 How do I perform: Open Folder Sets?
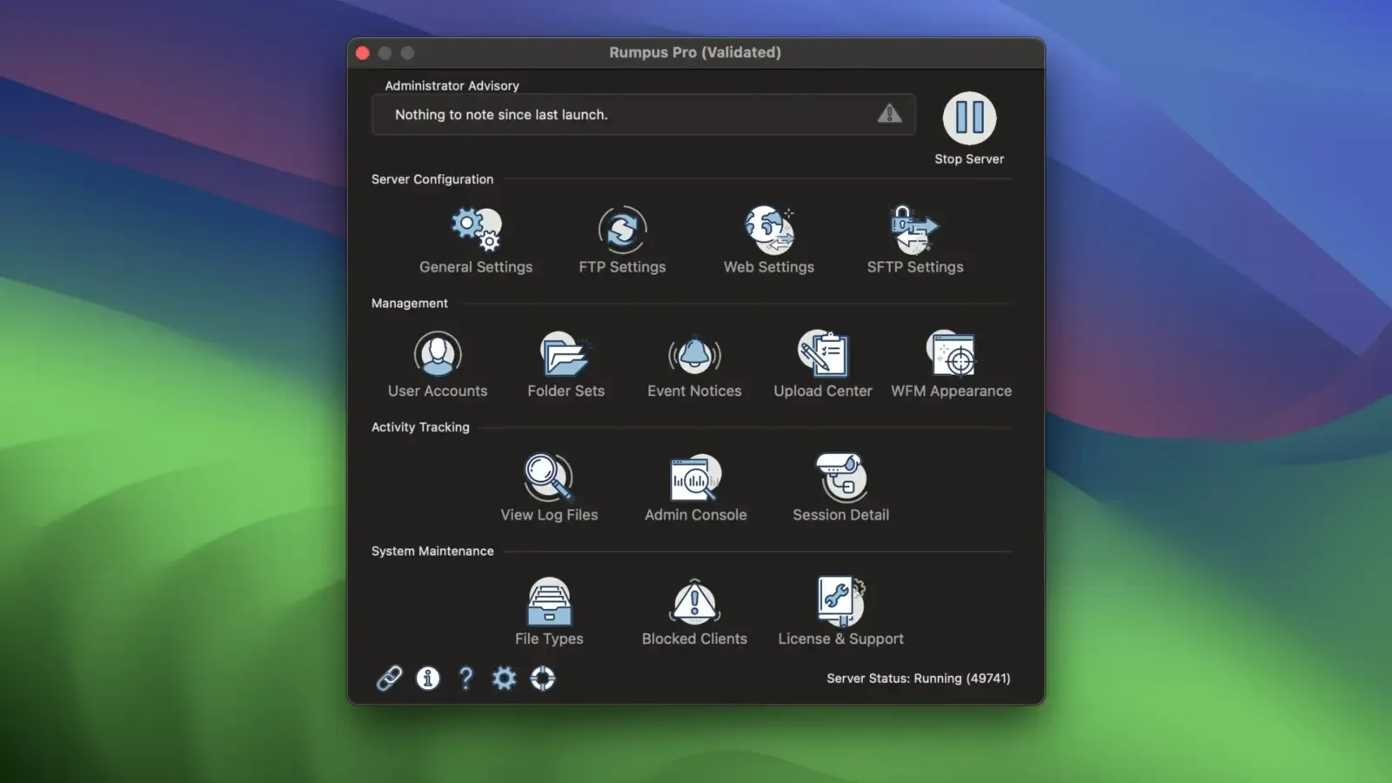[565, 354]
